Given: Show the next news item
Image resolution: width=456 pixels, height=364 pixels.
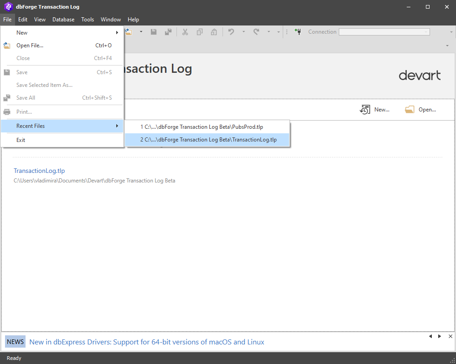Looking at the screenshot, I should pyautogui.click(x=440, y=336).
